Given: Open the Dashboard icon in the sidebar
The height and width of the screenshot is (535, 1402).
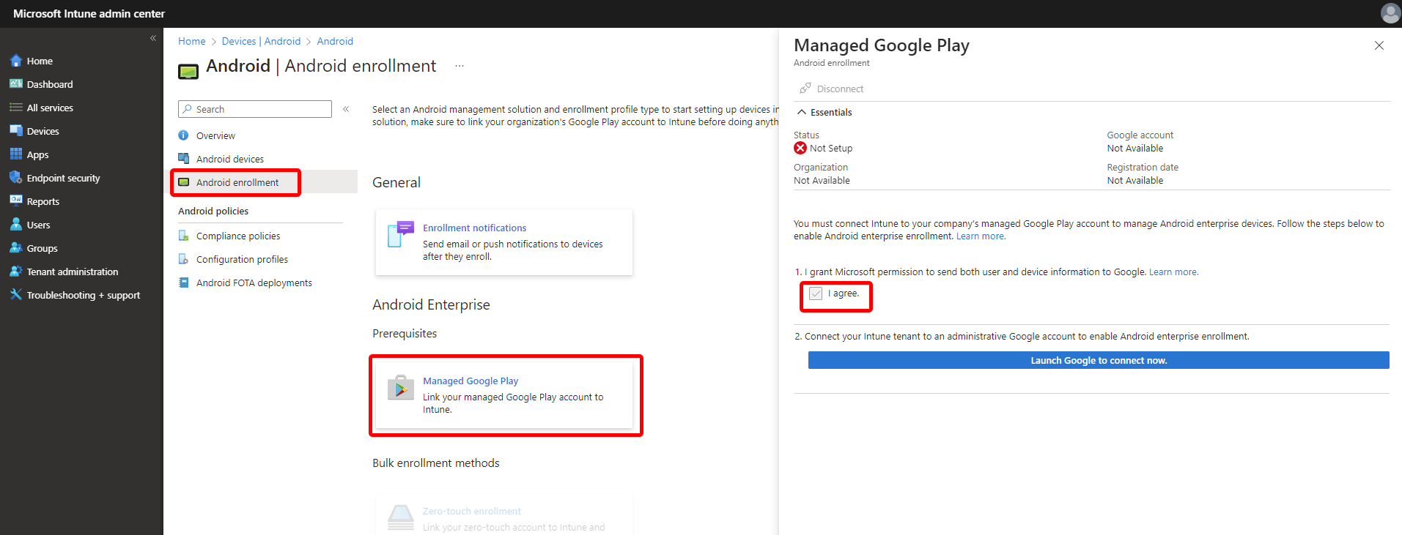Looking at the screenshot, I should click(x=15, y=84).
